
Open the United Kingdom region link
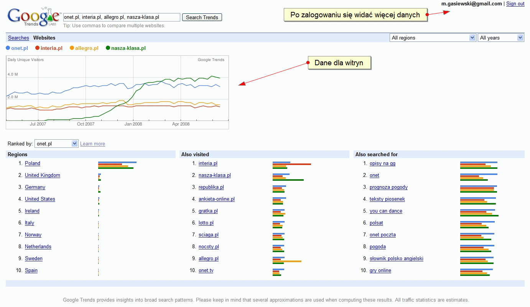click(43, 175)
